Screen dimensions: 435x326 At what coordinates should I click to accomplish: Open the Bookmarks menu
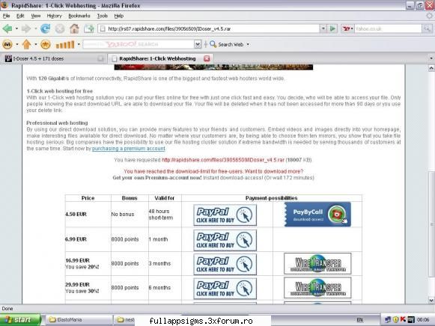point(79,16)
